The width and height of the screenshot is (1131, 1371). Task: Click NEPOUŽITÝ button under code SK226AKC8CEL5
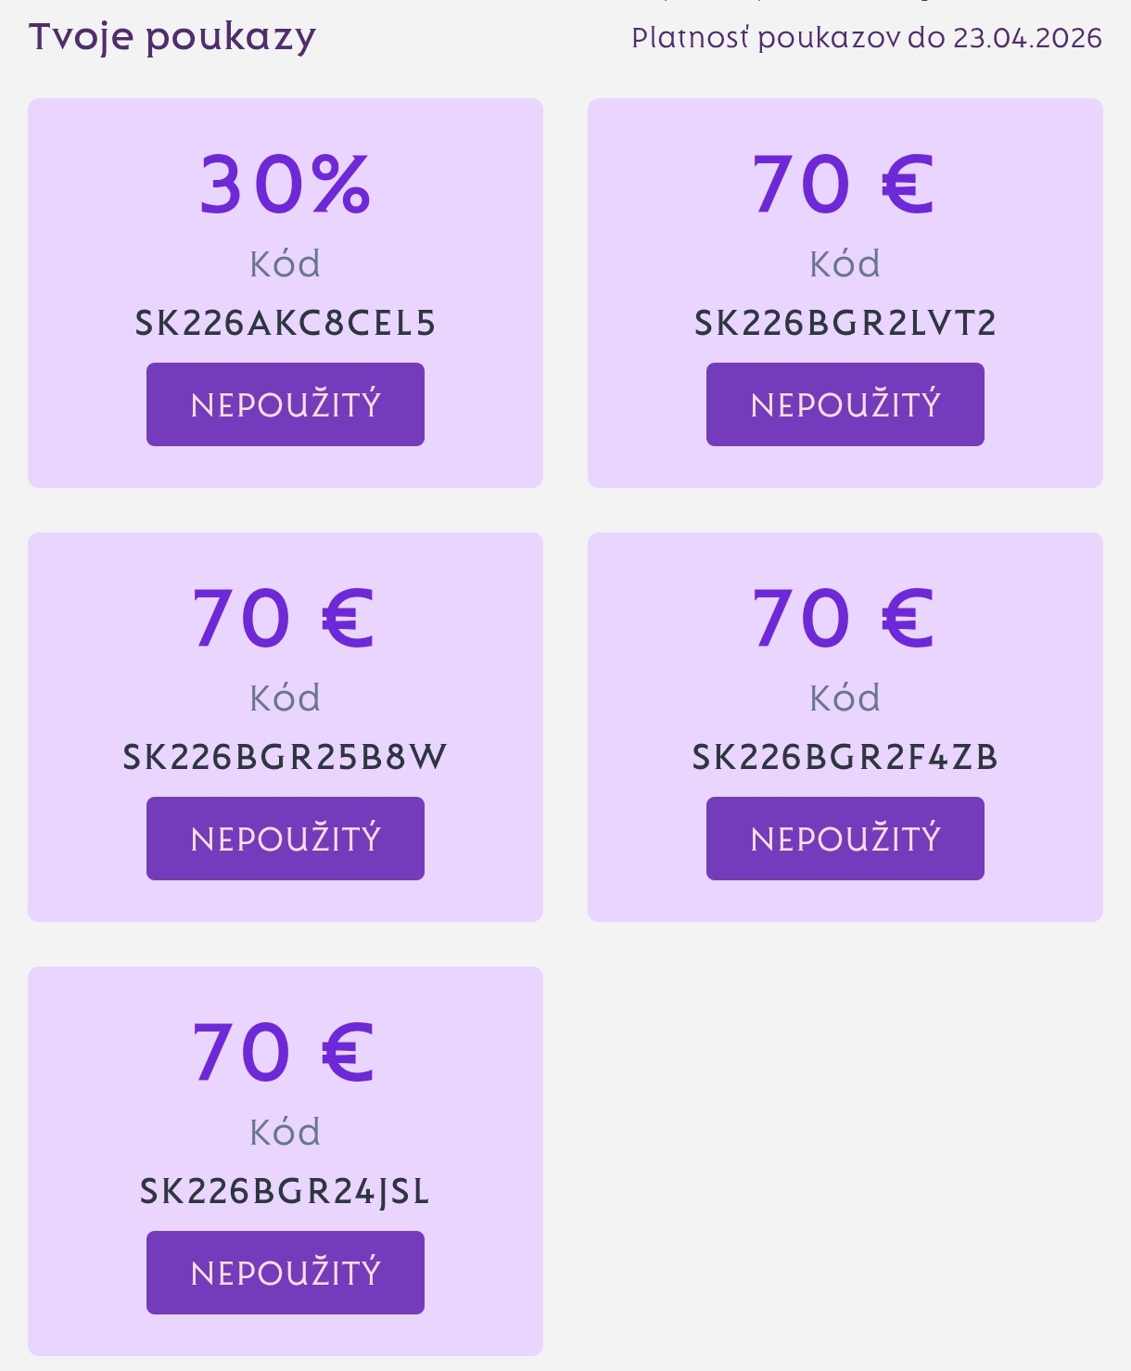click(x=286, y=404)
